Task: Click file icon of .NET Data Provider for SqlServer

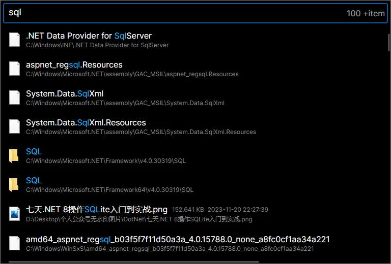Action: point(14,40)
